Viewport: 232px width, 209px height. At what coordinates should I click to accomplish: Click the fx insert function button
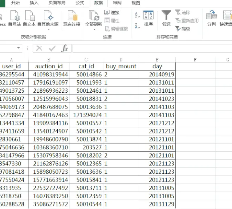click(x=65, y=48)
